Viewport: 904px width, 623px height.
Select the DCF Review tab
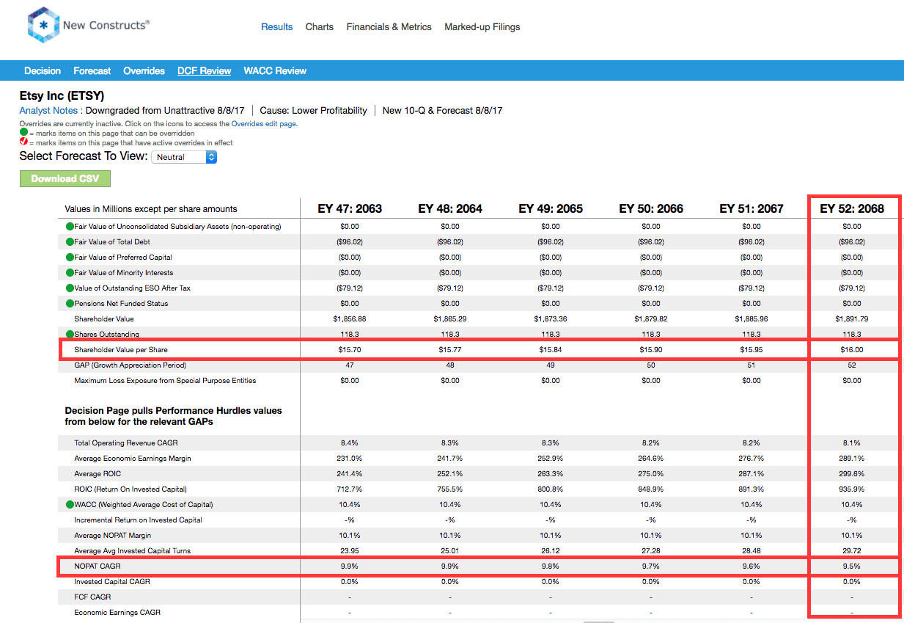click(205, 71)
